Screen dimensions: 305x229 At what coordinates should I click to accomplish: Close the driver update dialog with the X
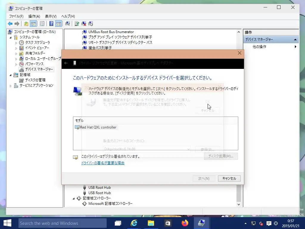[239, 53]
